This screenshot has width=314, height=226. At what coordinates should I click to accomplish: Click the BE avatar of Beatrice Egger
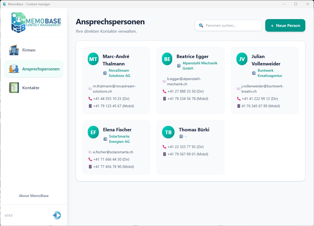click(167, 59)
